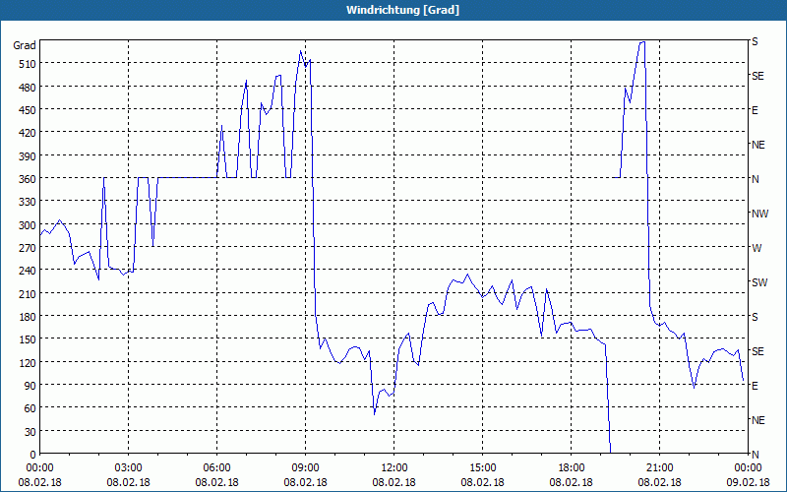Select the 120 y-axis value
This screenshot has width=787, height=492.
coord(28,362)
